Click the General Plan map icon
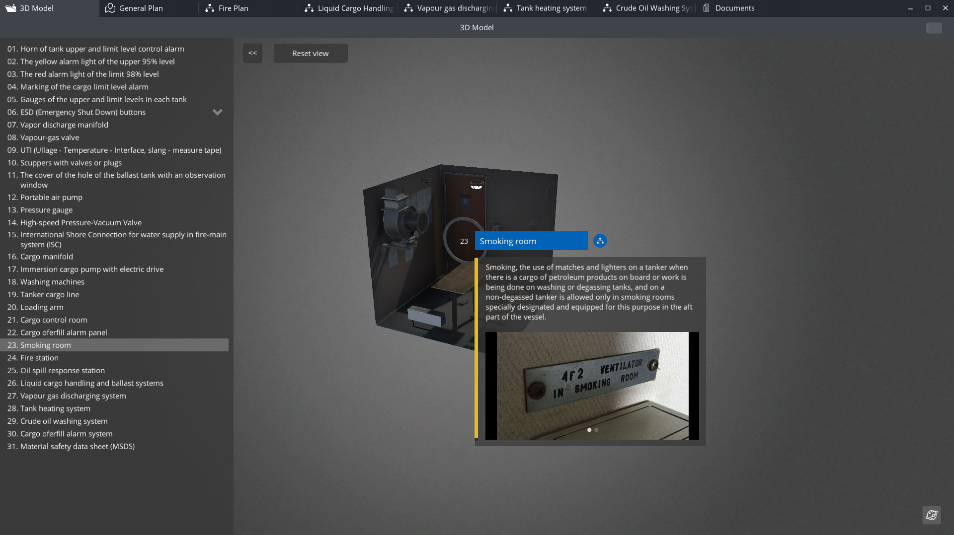 coord(110,8)
